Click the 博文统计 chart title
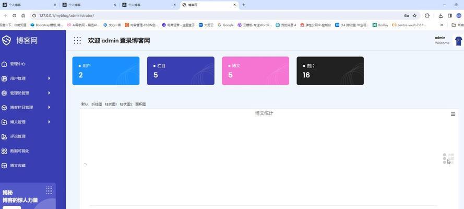This screenshot has height=209, width=464. (x=264, y=113)
